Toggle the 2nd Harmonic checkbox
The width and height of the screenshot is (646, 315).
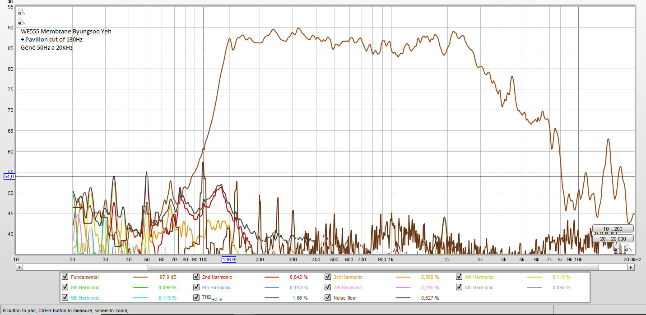click(196, 277)
